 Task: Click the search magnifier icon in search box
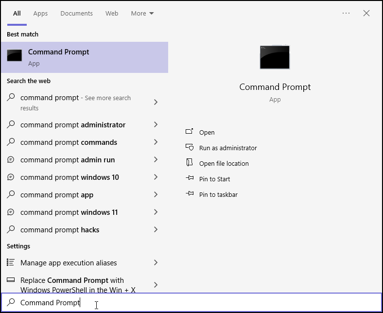pyautogui.click(x=11, y=302)
